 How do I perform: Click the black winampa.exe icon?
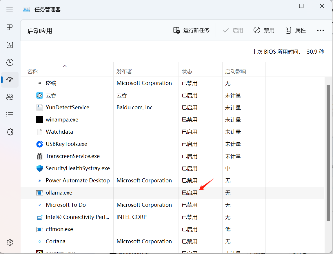pyautogui.click(x=40, y=120)
